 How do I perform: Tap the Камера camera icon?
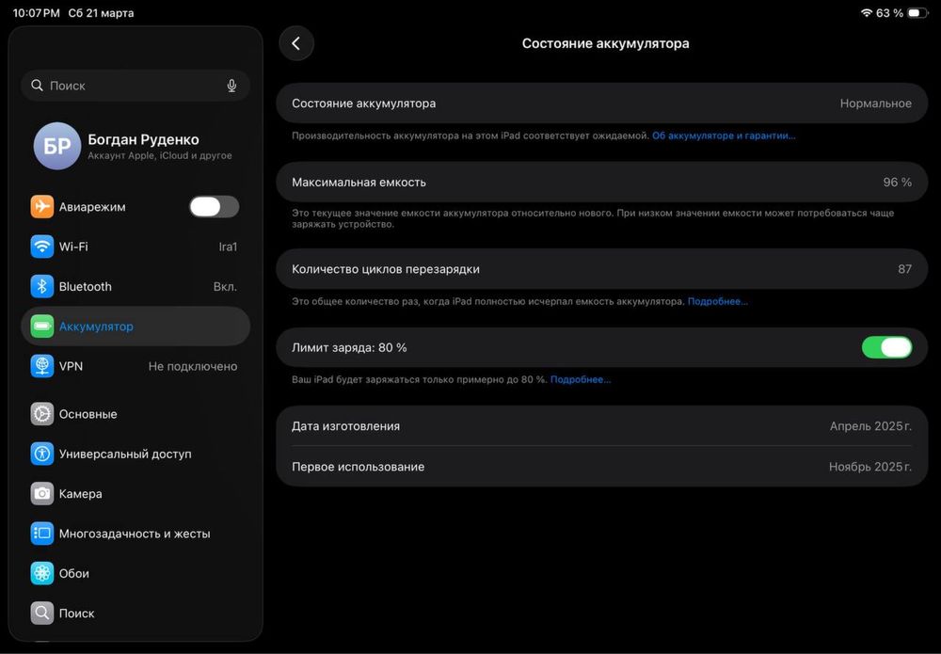[x=42, y=494]
